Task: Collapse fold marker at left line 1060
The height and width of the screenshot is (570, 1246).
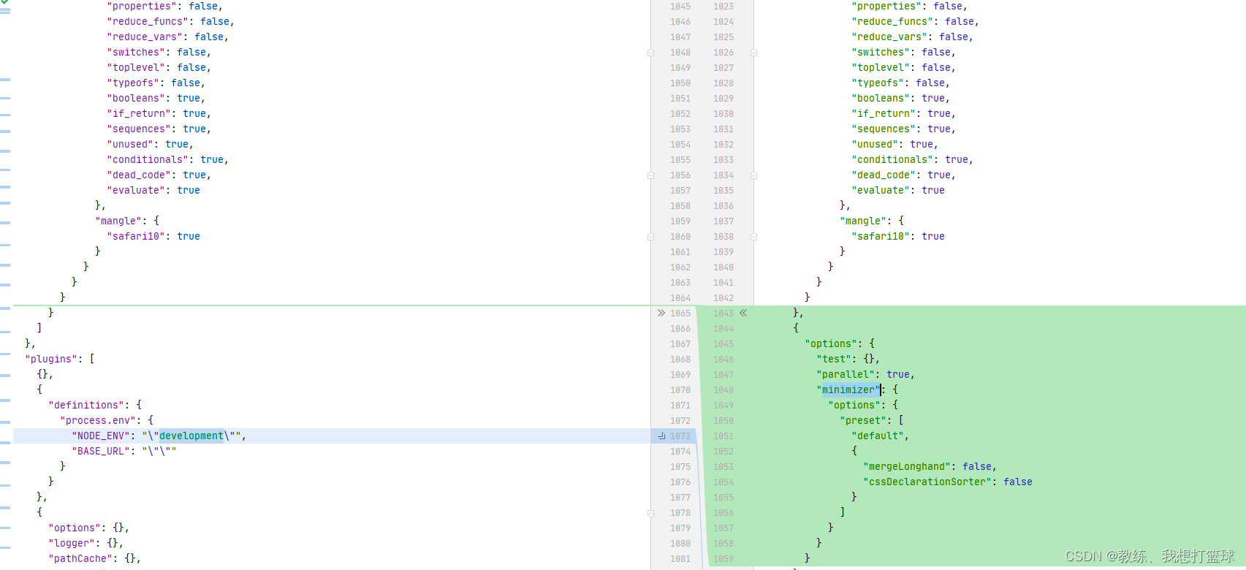Action: coord(650,237)
